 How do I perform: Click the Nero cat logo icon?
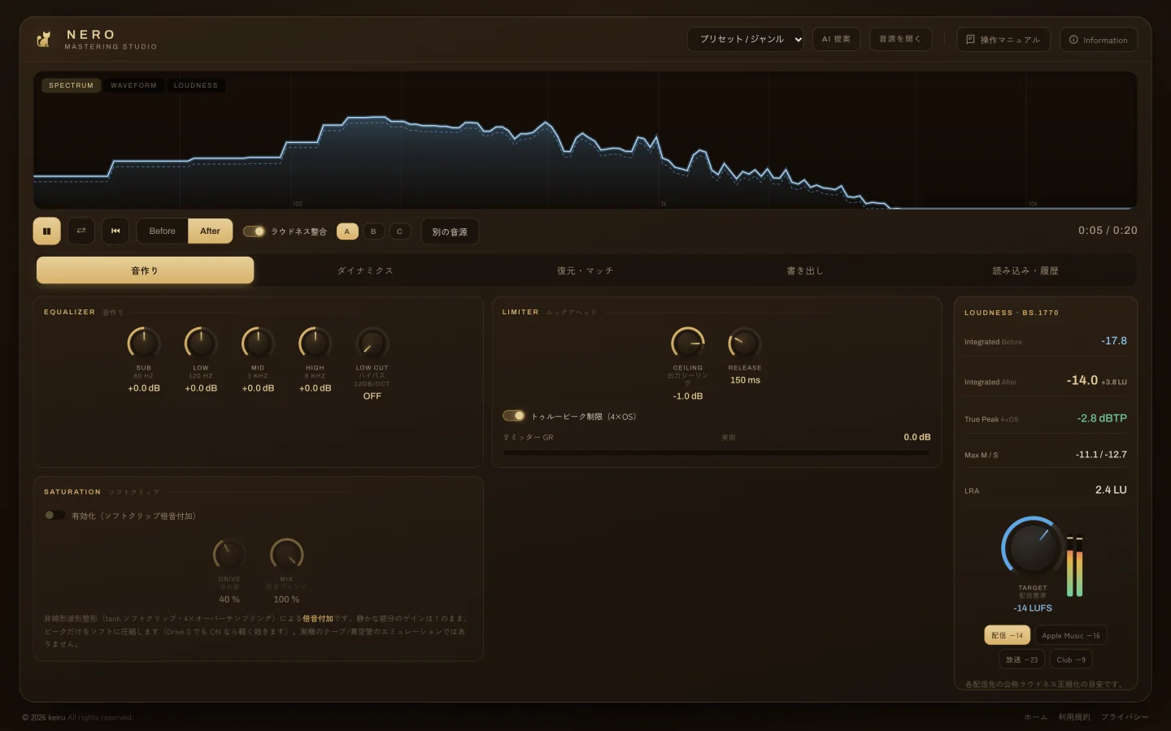44,39
